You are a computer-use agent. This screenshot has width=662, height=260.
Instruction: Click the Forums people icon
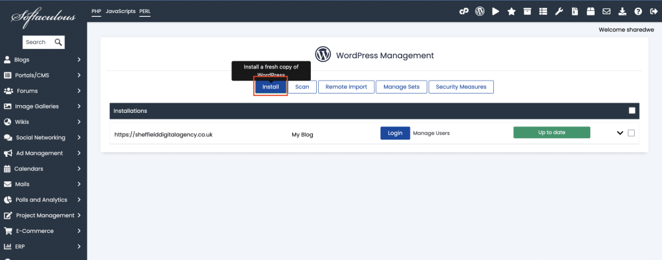[8, 91]
